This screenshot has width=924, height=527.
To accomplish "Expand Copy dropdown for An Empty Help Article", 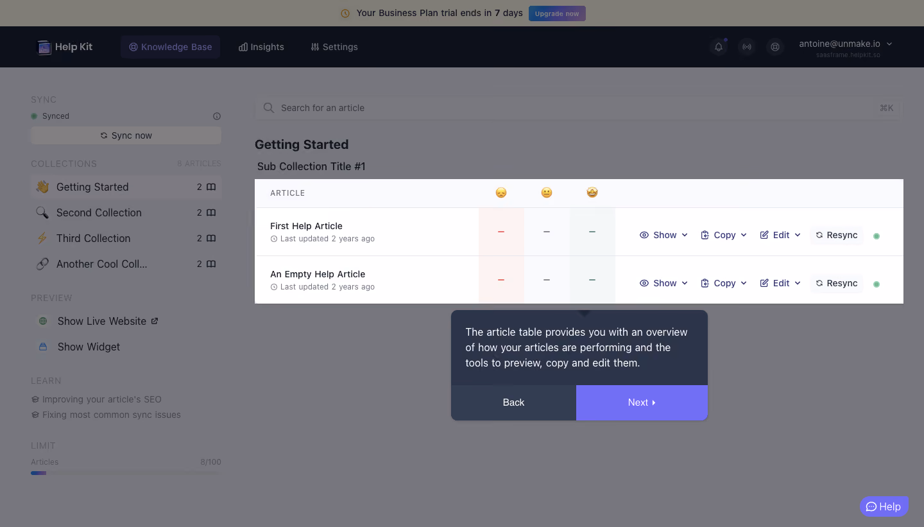I will tap(724, 283).
